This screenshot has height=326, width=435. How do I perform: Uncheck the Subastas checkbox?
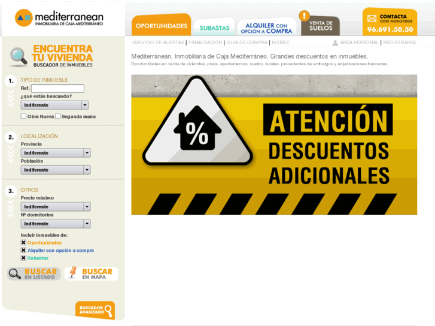click(23, 258)
